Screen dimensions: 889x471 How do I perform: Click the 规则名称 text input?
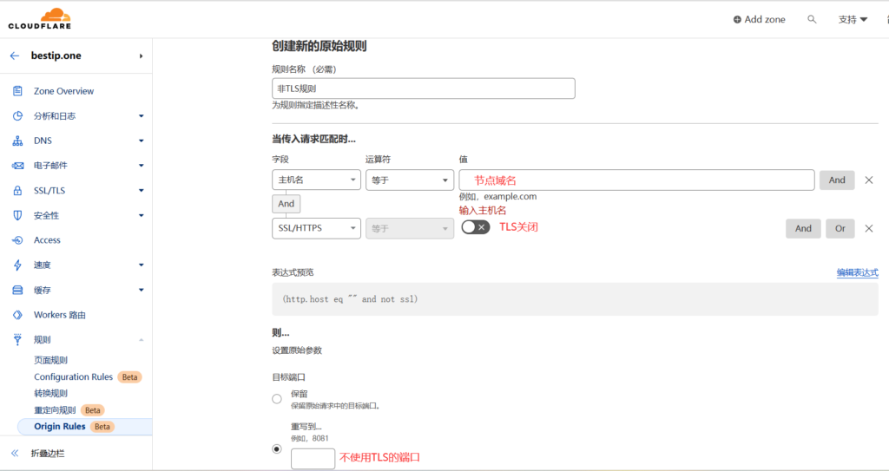423,88
